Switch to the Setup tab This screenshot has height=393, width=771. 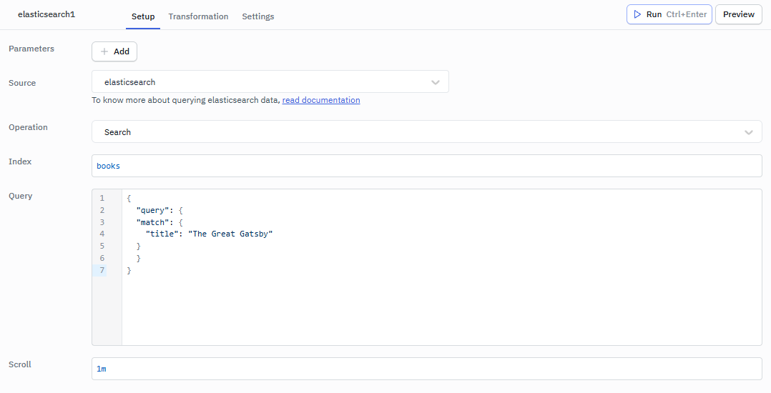(x=143, y=16)
